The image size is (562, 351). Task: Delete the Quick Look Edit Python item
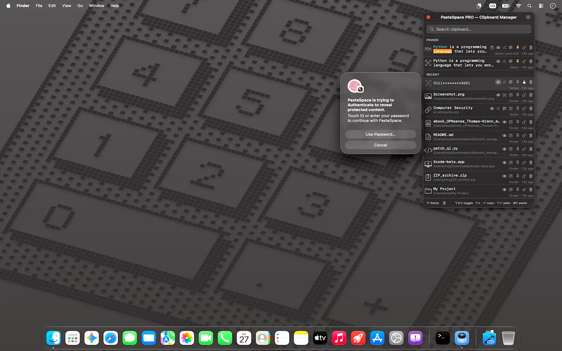531,47
